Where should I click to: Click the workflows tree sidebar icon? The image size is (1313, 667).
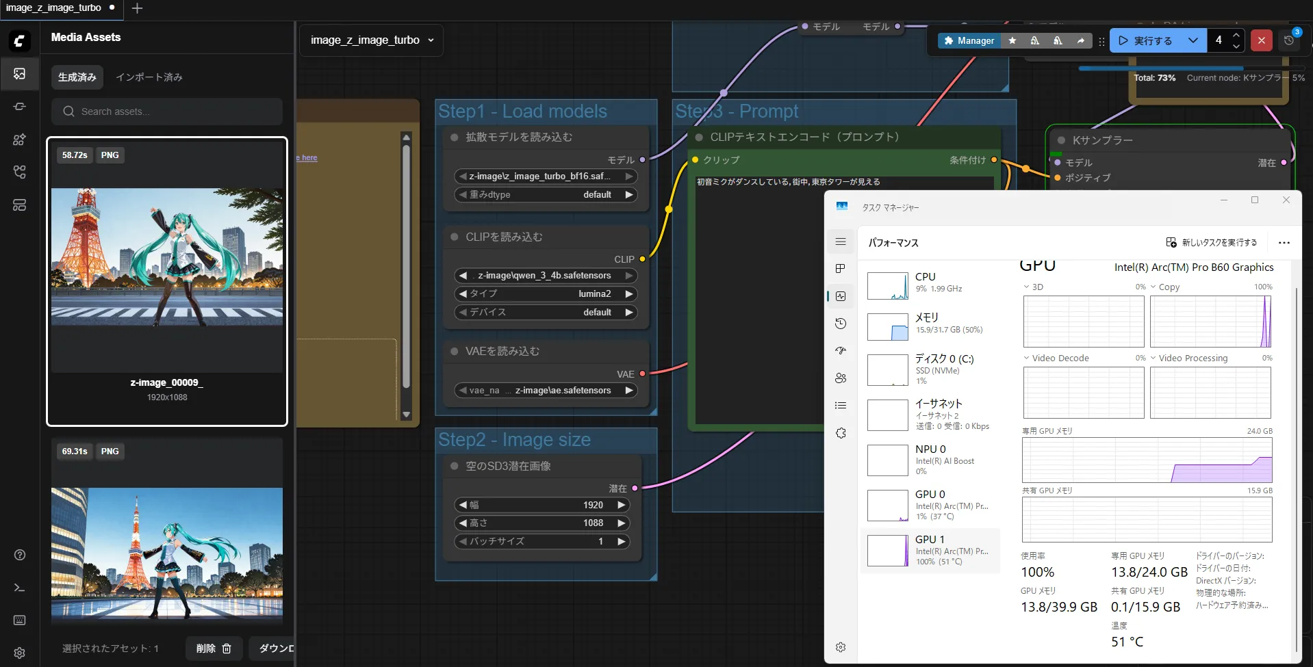pyautogui.click(x=20, y=172)
